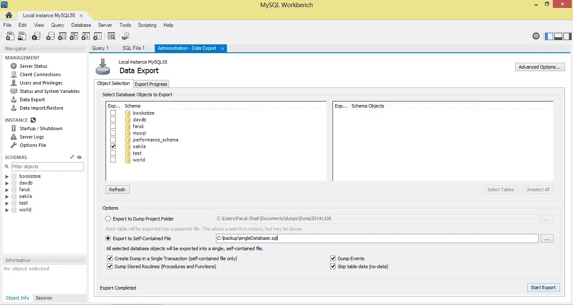Click the Advanced Options button
Viewport: 573px width, 305px height.
tap(539, 67)
